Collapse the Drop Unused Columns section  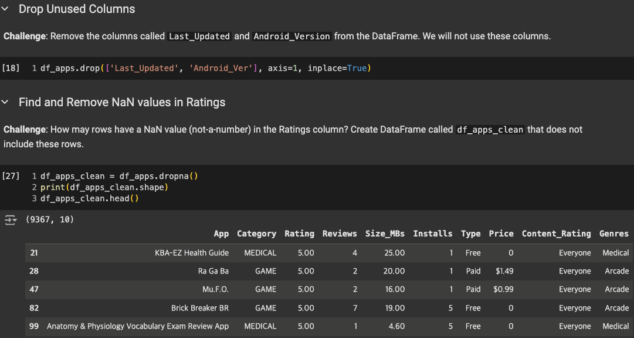[5, 9]
